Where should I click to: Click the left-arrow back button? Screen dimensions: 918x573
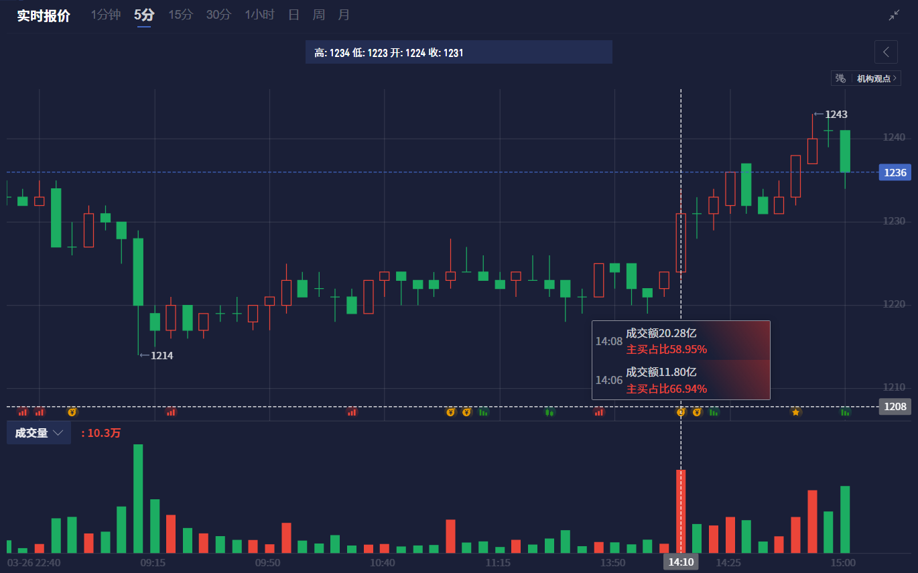[886, 52]
